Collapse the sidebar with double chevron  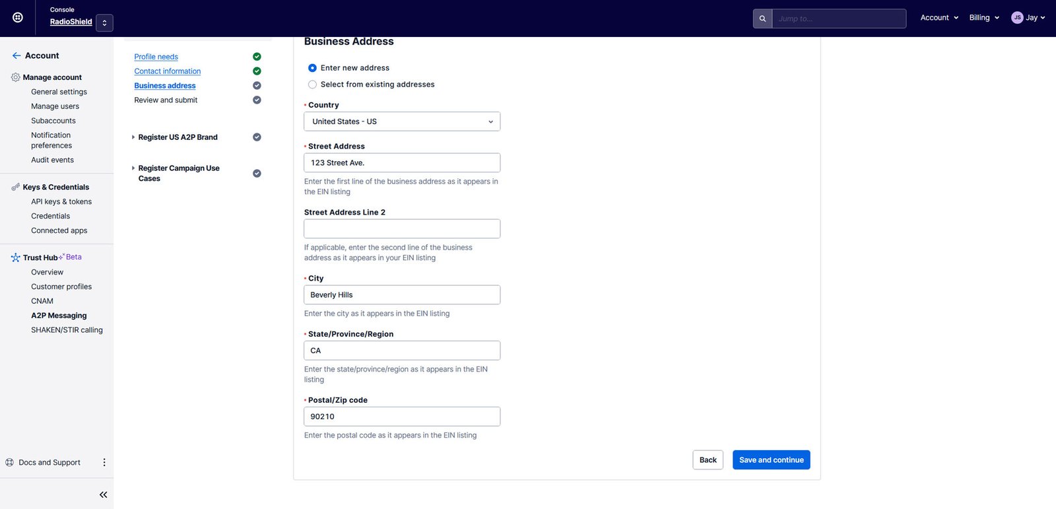click(103, 494)
